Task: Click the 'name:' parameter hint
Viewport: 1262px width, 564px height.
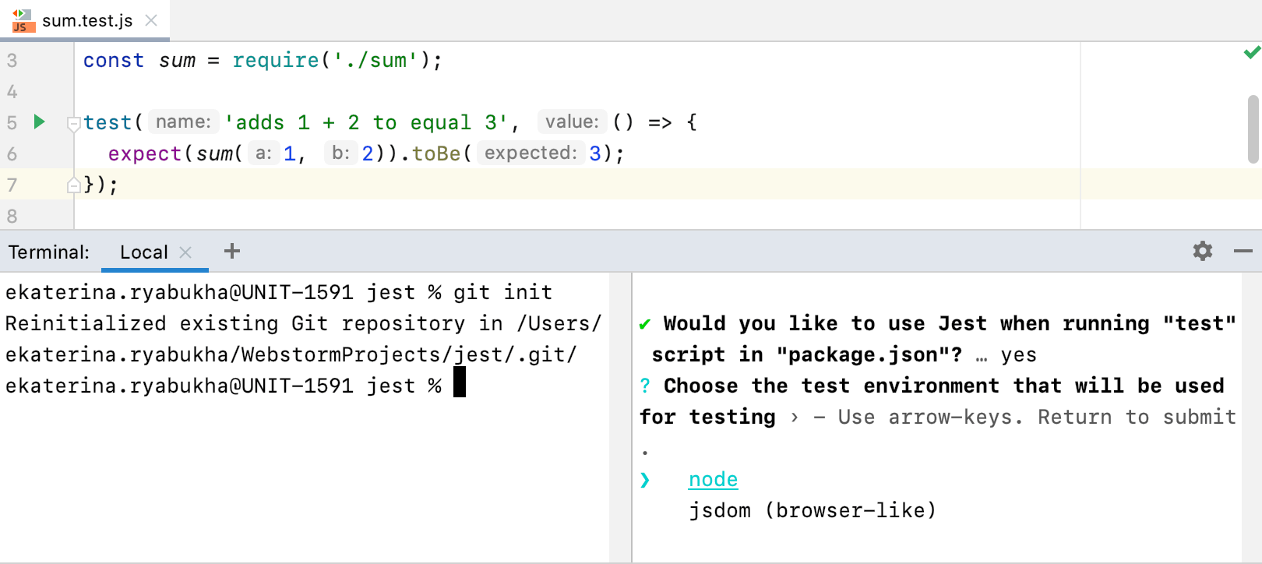Action: coord(183,122)
